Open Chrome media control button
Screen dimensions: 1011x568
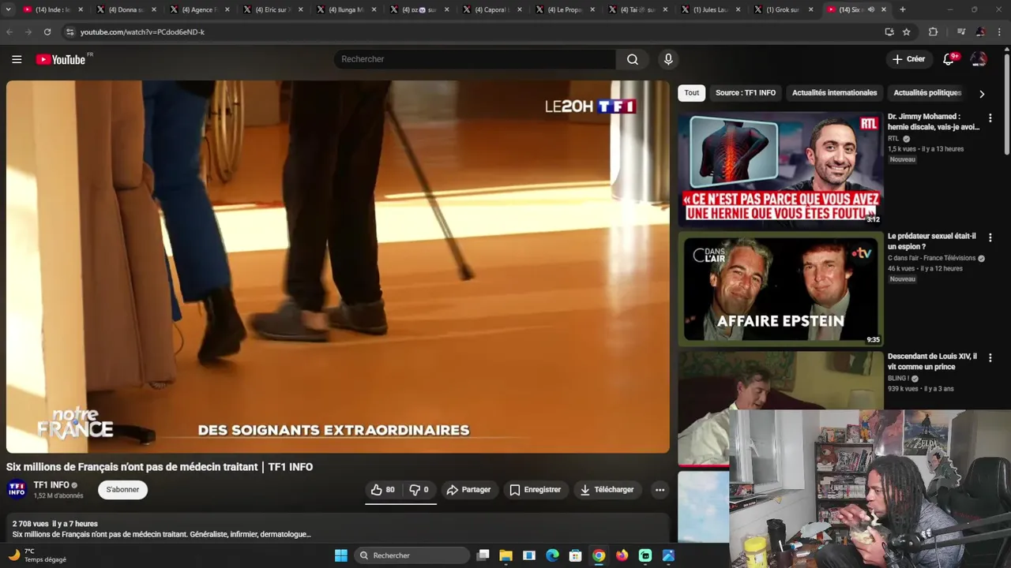click(961, 32)
